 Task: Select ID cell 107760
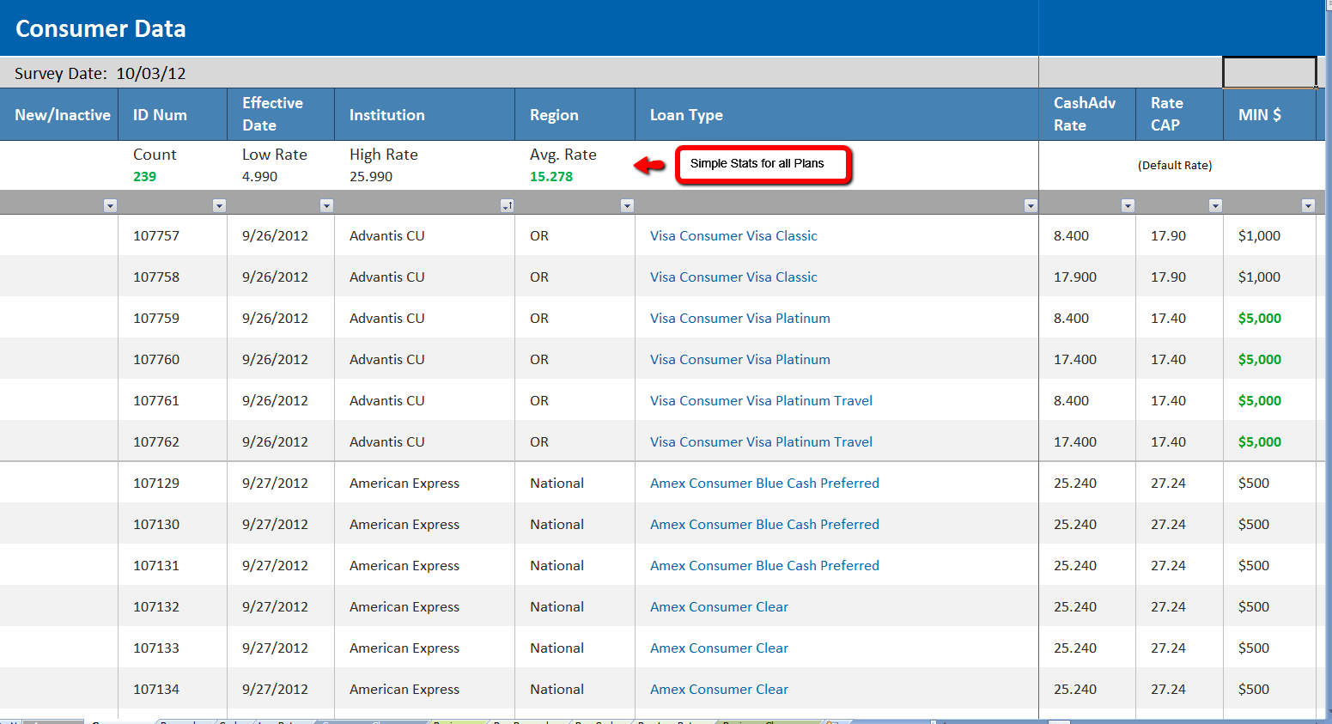click(x=173, y=359)
